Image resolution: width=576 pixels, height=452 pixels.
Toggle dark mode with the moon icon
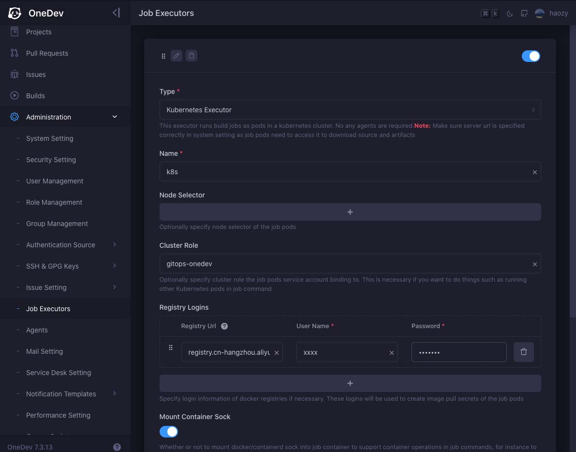tap(510, 14)
